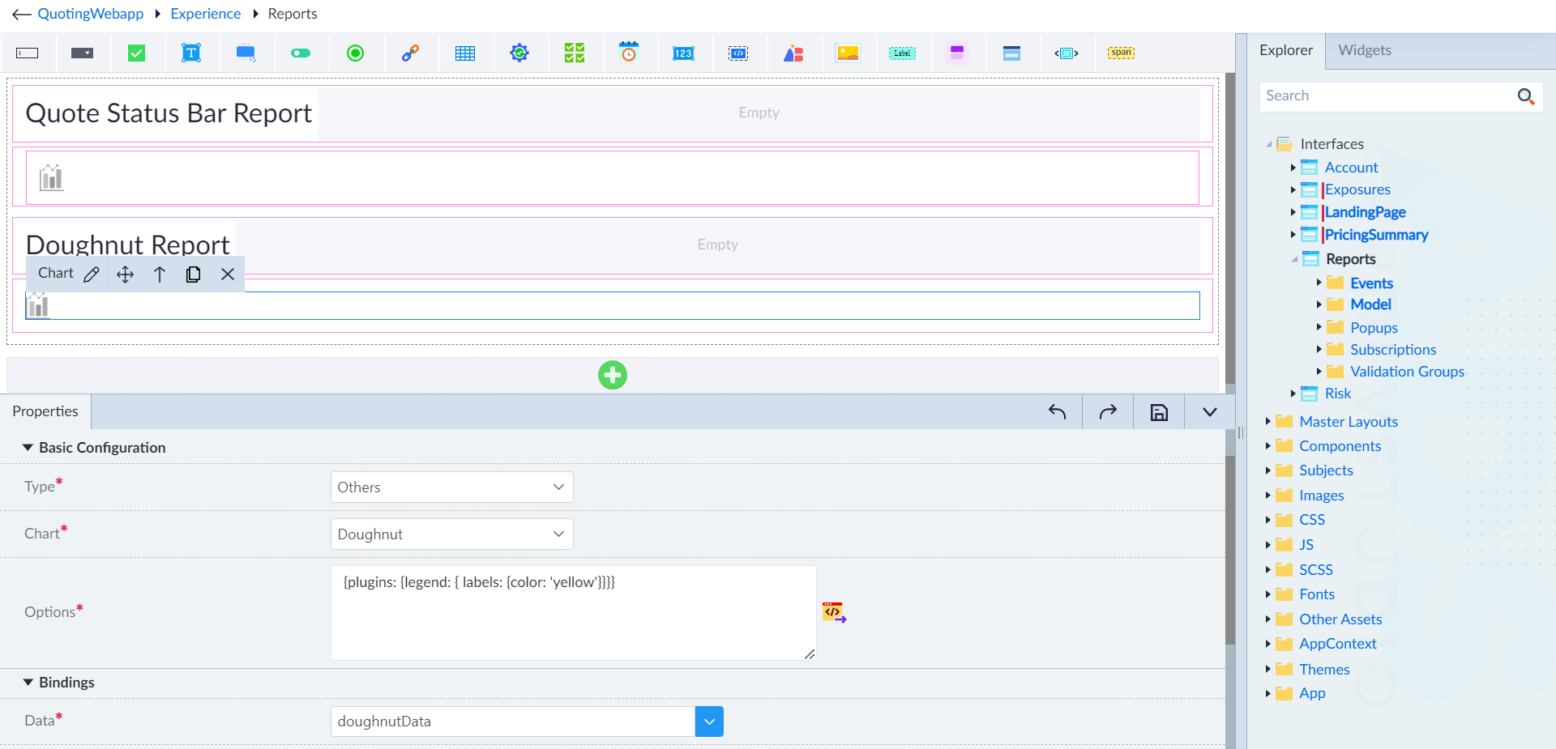Select the image widget icon
1556x749 pixels.
click(x=848, y=53)
